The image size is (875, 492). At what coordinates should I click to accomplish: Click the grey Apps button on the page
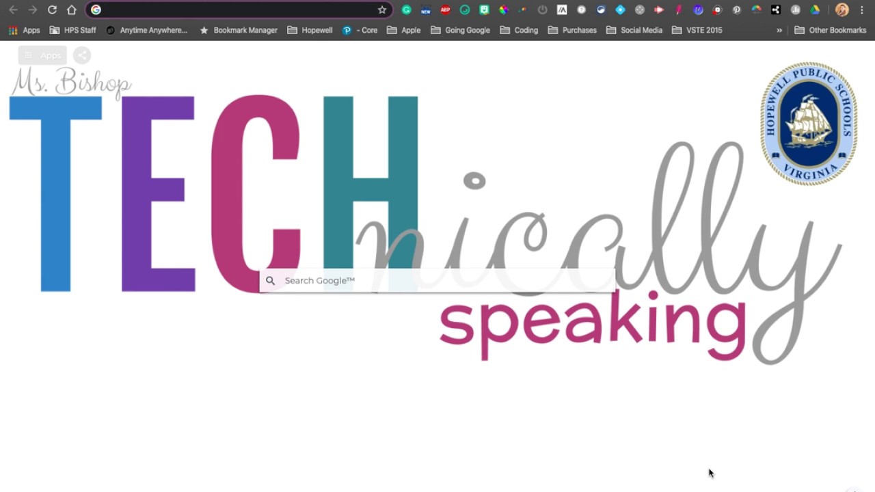42,55
